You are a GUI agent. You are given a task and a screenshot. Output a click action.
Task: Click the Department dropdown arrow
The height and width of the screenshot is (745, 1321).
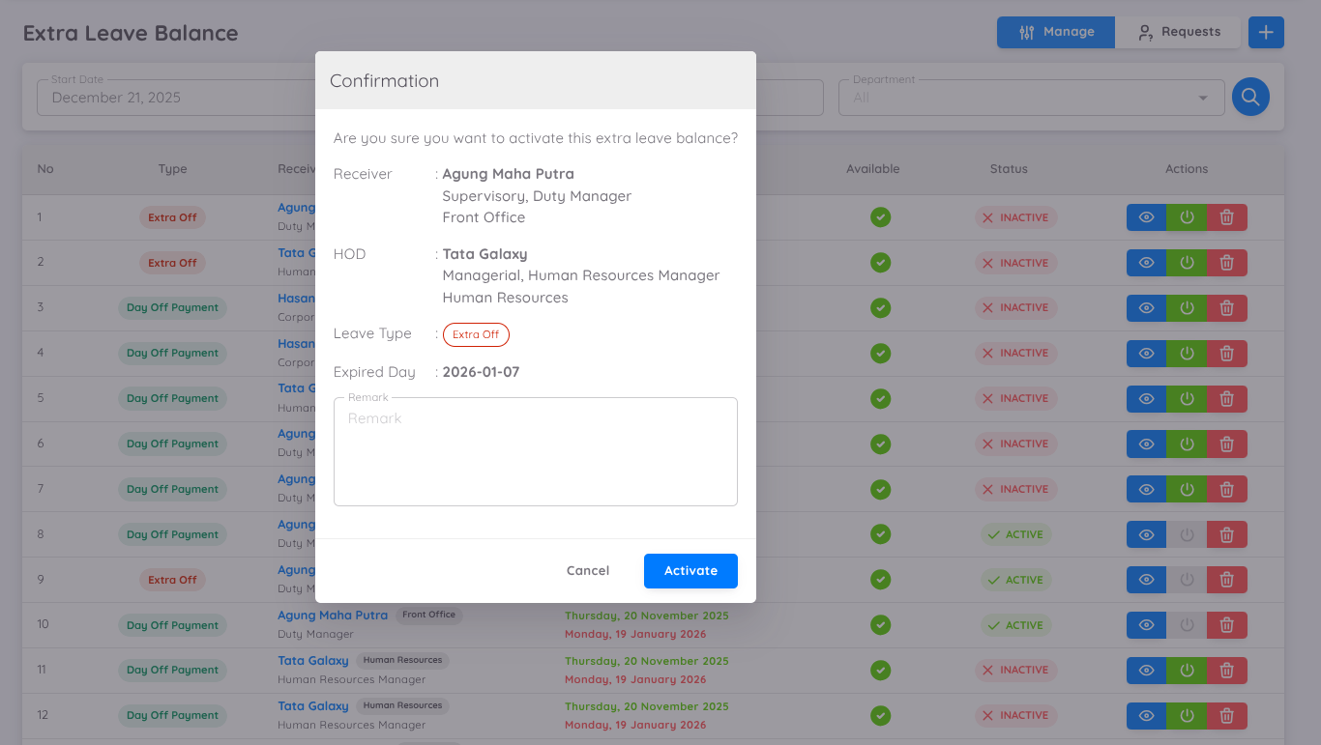point(1203,98)
